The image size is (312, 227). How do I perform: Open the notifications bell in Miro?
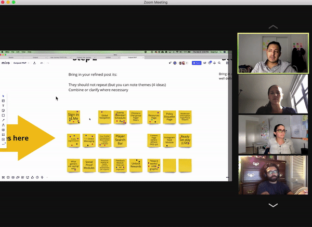214,63
